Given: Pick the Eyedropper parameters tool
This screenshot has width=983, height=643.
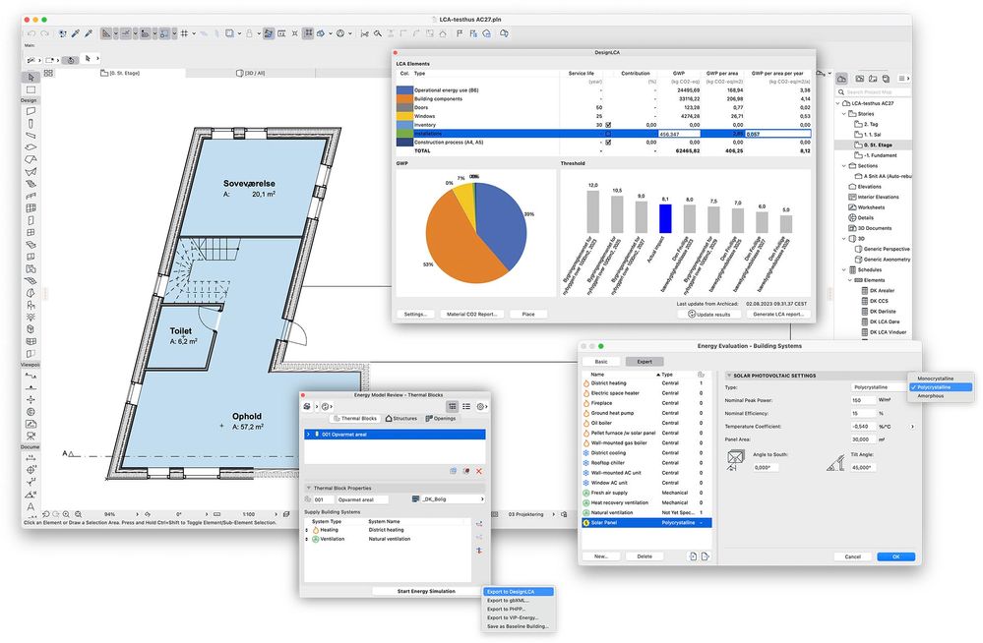Looking at the screenshot, I should pyautogui.click(x=75, y=33).
